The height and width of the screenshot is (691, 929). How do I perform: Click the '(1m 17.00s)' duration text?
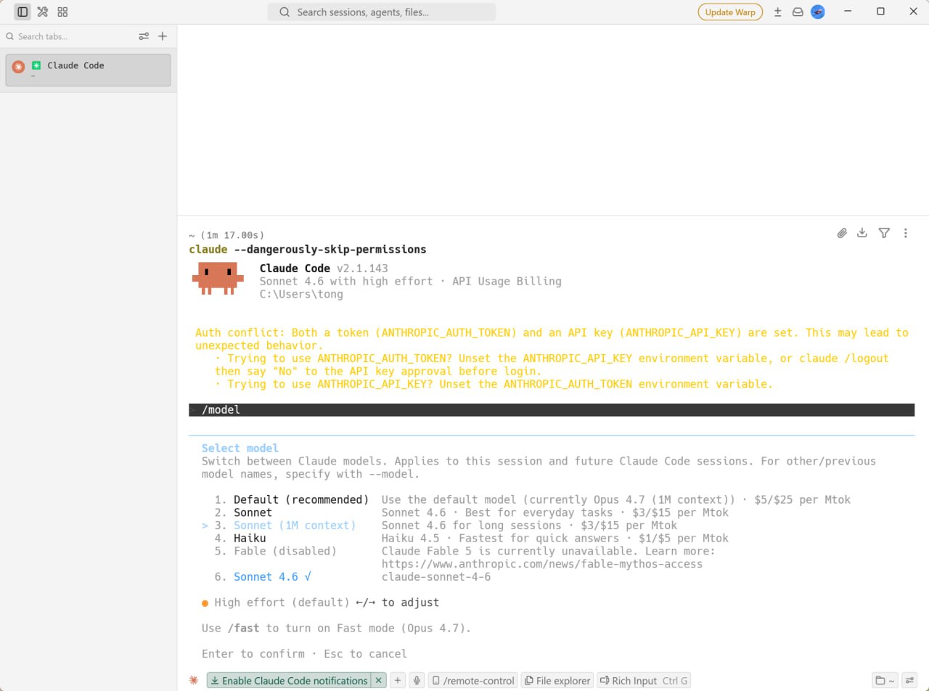pos(233,235)
